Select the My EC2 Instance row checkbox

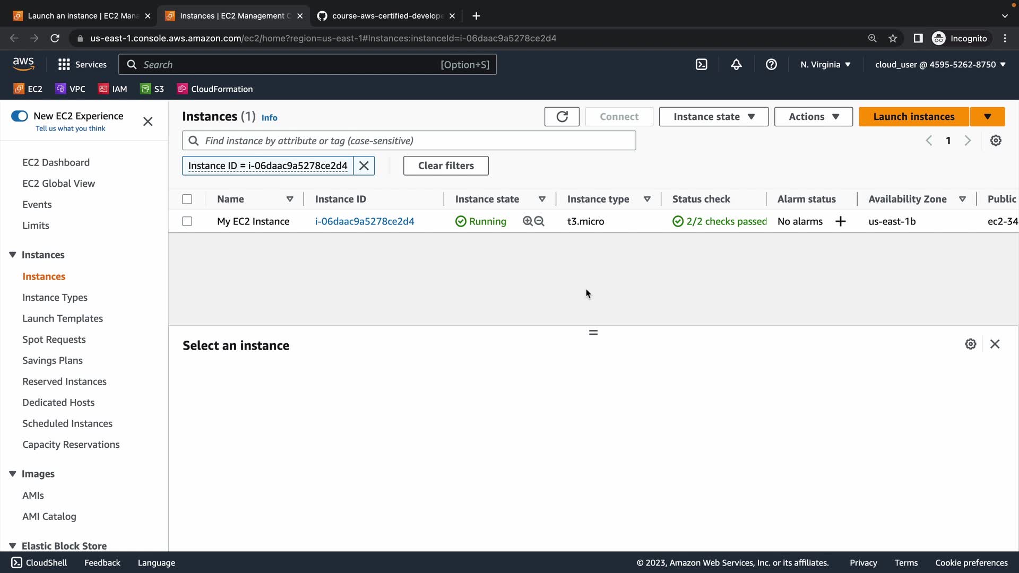(x=187, y=222)
